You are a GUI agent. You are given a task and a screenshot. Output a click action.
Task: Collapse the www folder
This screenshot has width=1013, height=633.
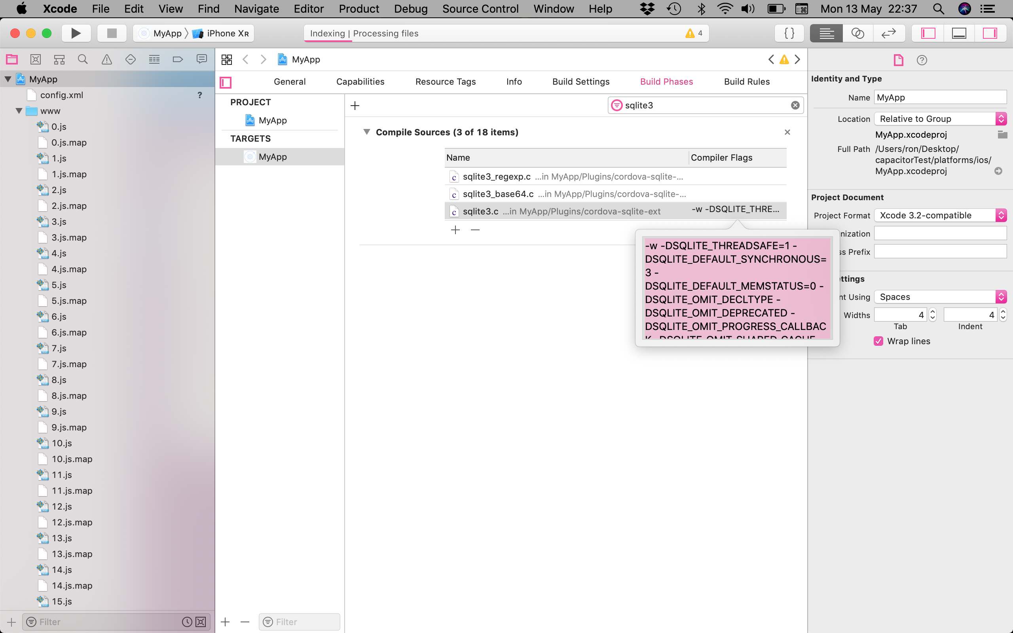(x=19, y=110)
